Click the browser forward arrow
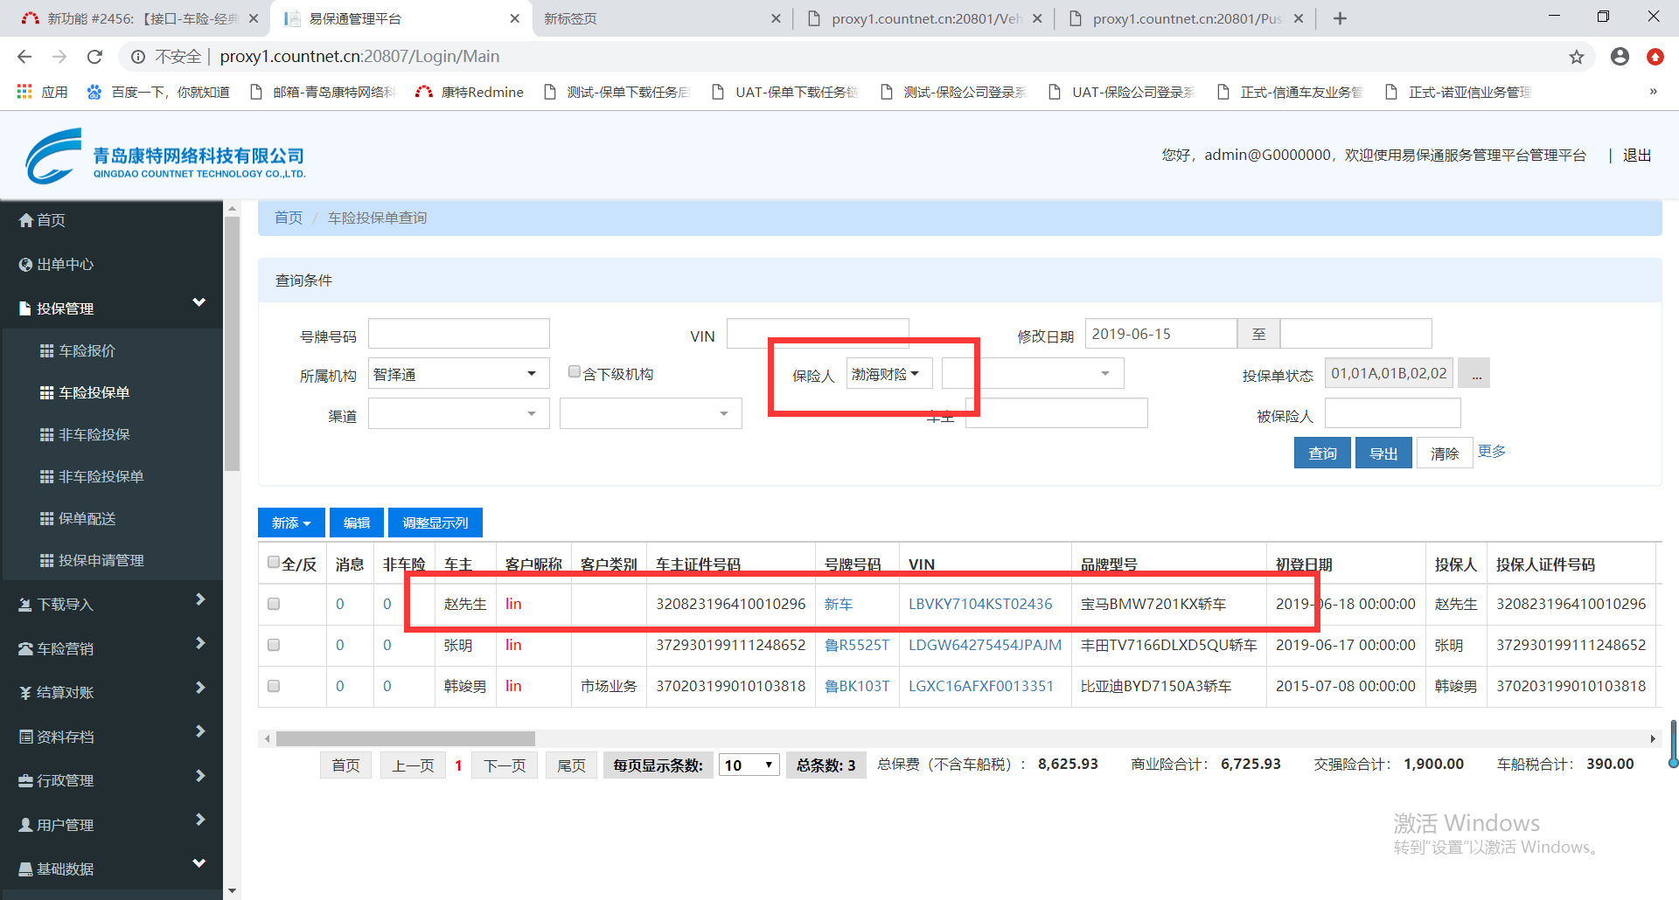1679x900 pixels. tap(59, 57)
